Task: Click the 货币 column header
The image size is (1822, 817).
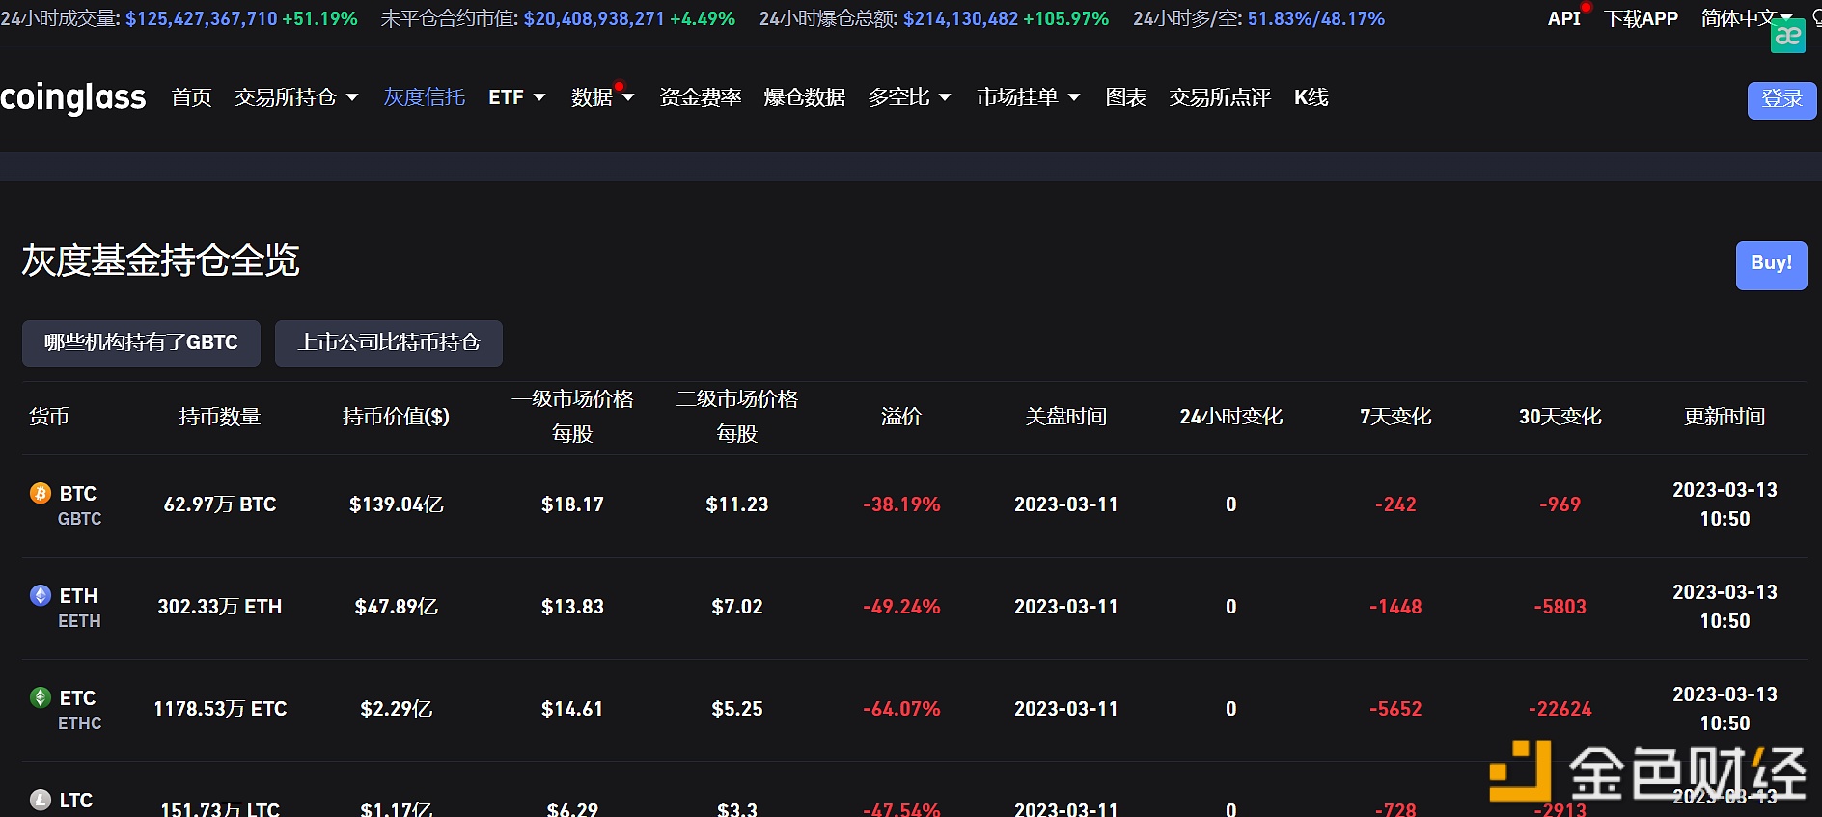Action: pyautogui.click(x=49, y=417)
